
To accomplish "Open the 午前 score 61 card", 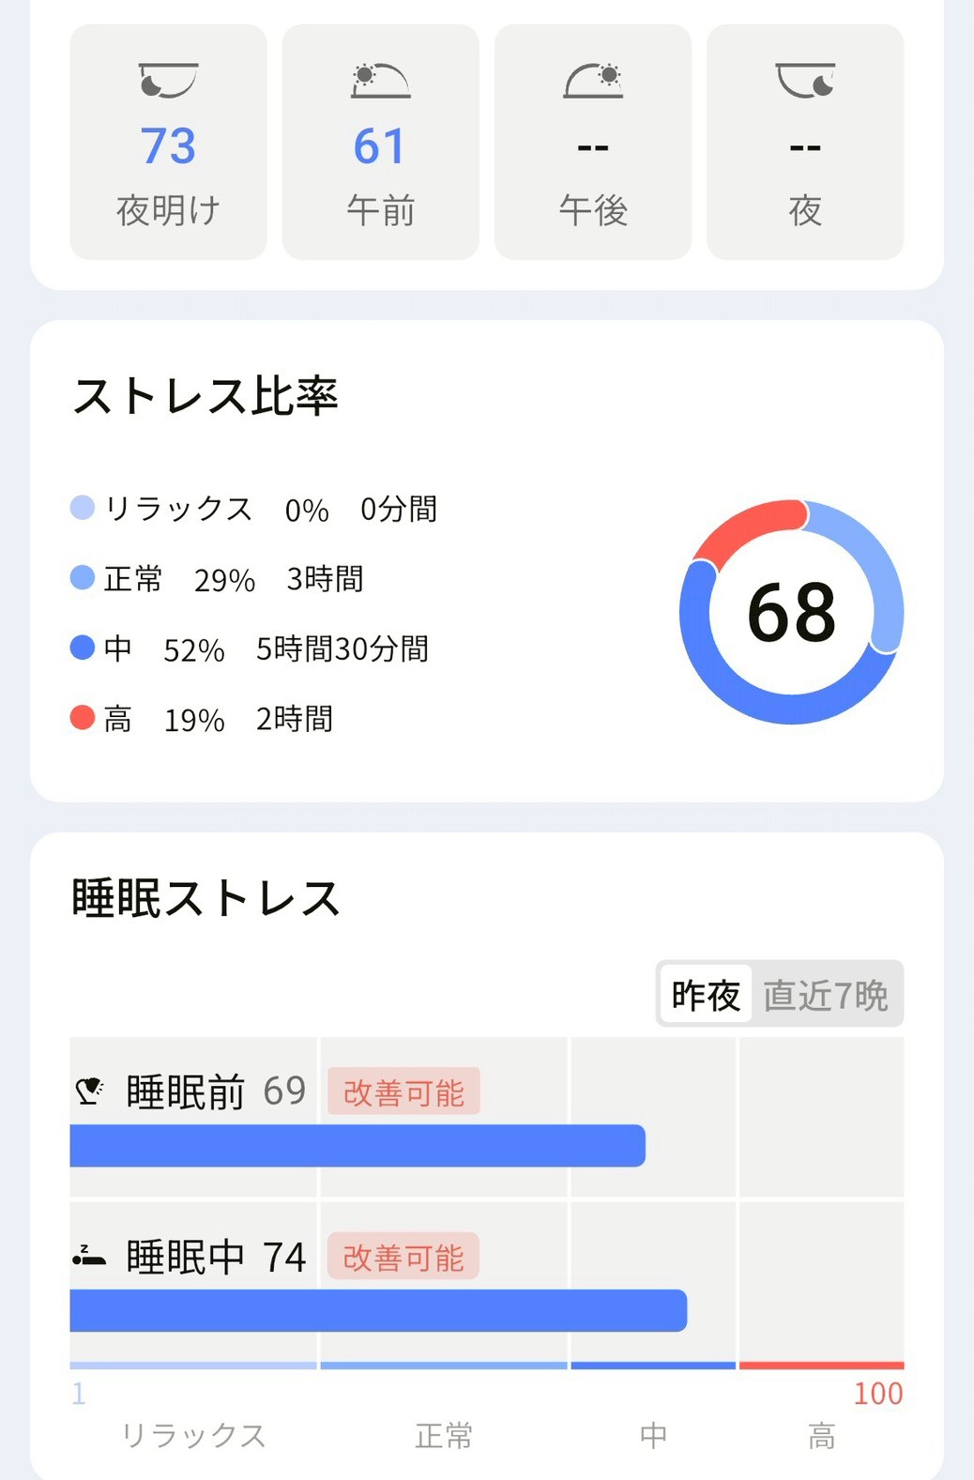I will [380, 143].
